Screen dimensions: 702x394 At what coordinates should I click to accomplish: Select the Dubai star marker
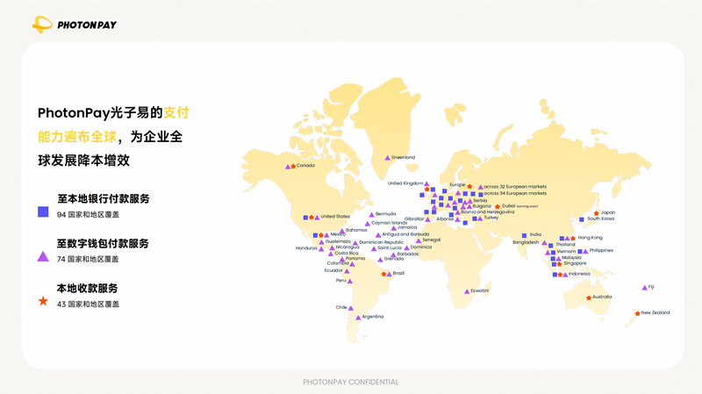pyautogui.click(x=498, y=206)
